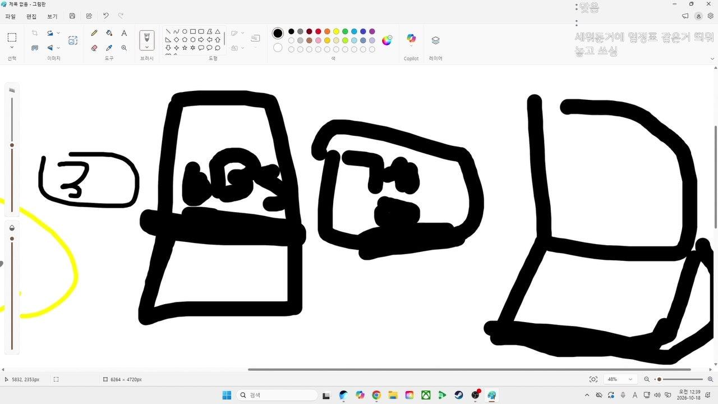Open the 편집 menu

[31, 16]
